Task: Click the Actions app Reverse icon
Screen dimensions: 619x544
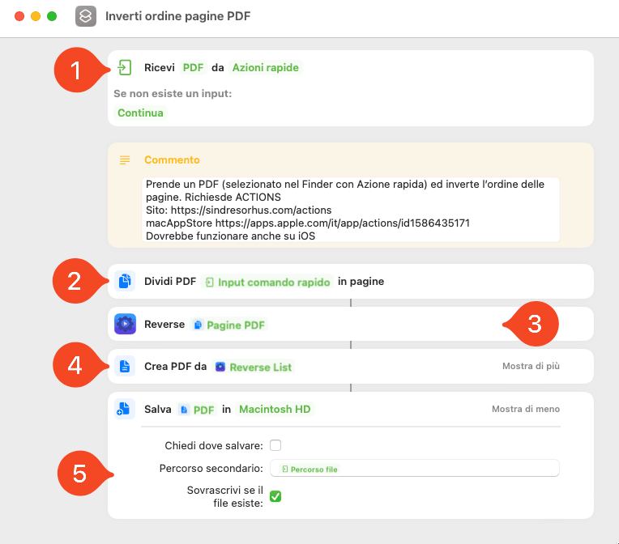Action: pos(125,324)
